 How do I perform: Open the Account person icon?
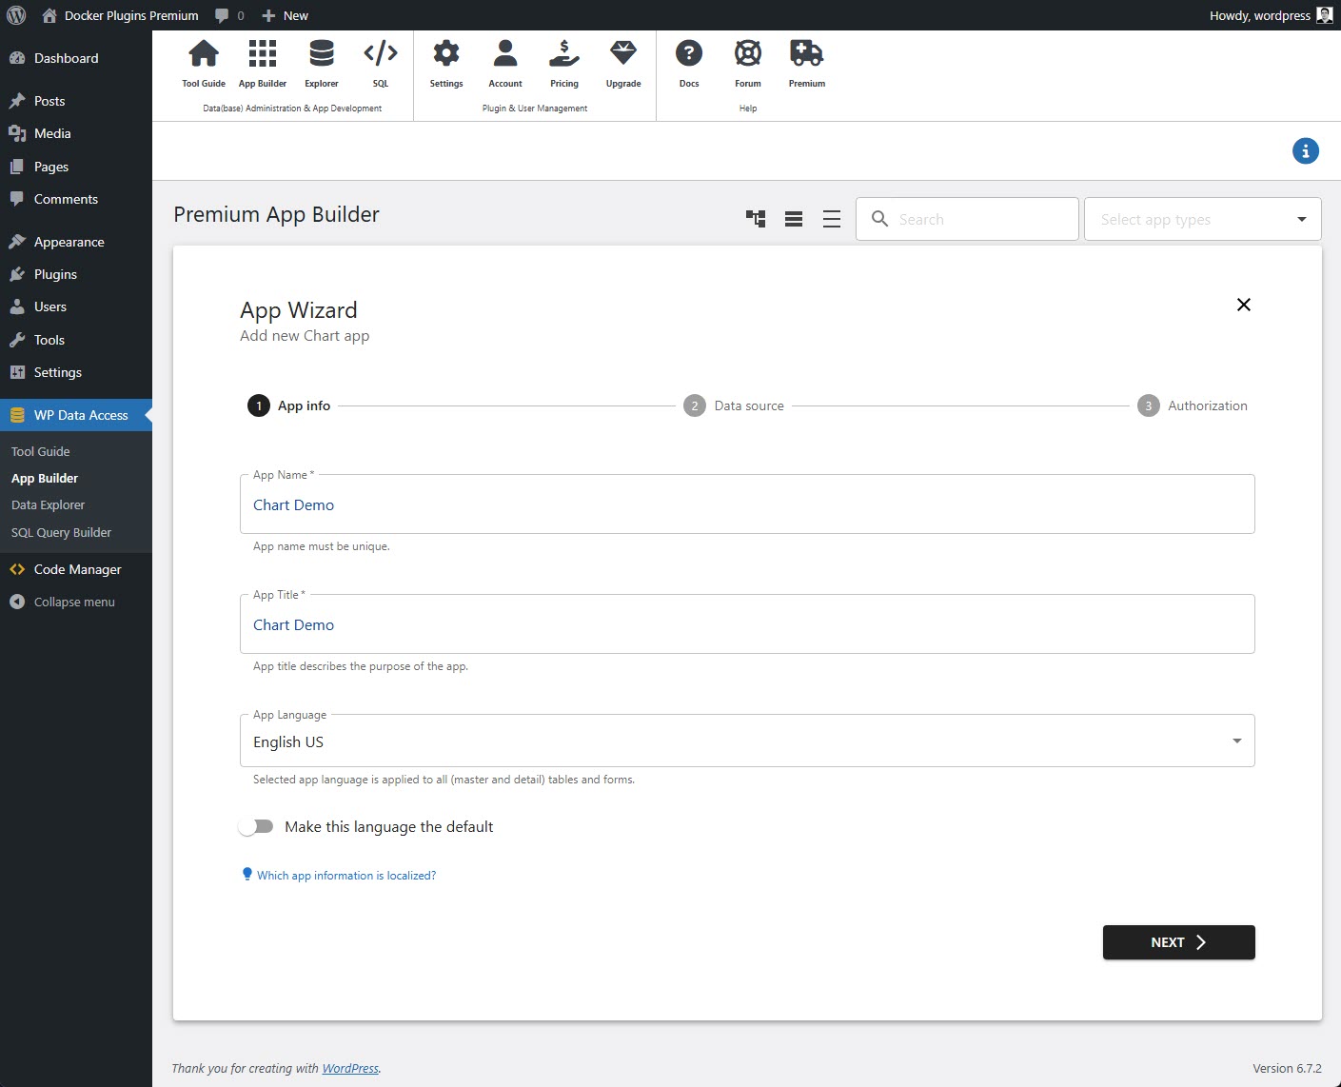(505, 53)
